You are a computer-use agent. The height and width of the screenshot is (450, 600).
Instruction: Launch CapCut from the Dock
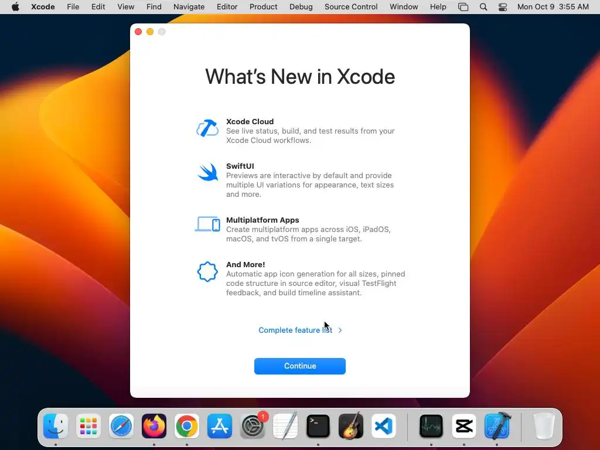(464, 426)
